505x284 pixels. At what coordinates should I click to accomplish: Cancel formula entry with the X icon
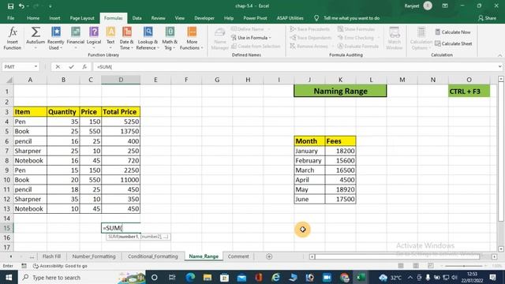tap(58, 66)
